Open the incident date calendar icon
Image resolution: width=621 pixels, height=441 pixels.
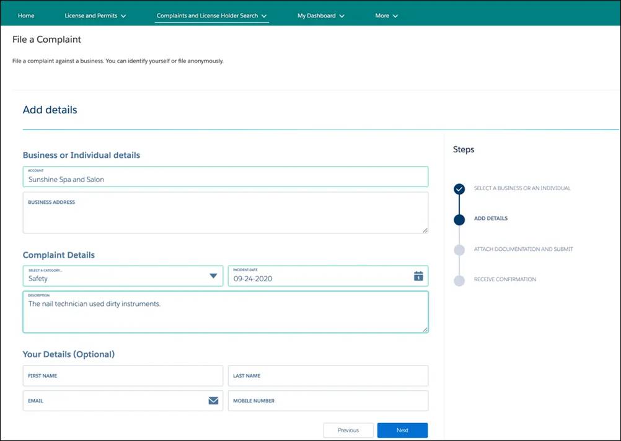tap(418, 276)
